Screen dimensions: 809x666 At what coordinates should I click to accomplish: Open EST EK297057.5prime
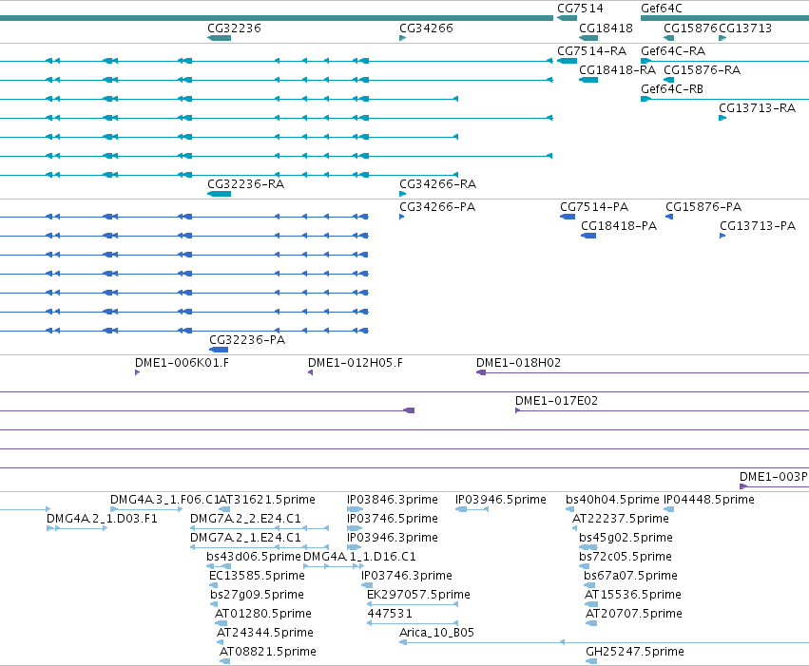coord(418,596)
